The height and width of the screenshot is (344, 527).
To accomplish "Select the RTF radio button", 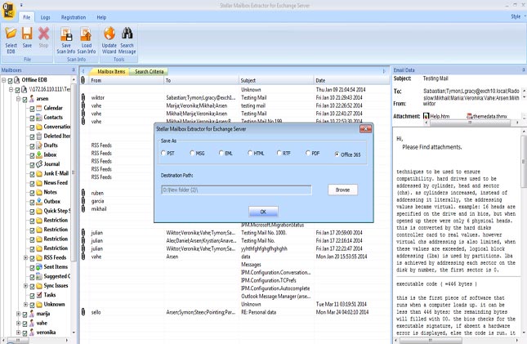I will (279, 153).
